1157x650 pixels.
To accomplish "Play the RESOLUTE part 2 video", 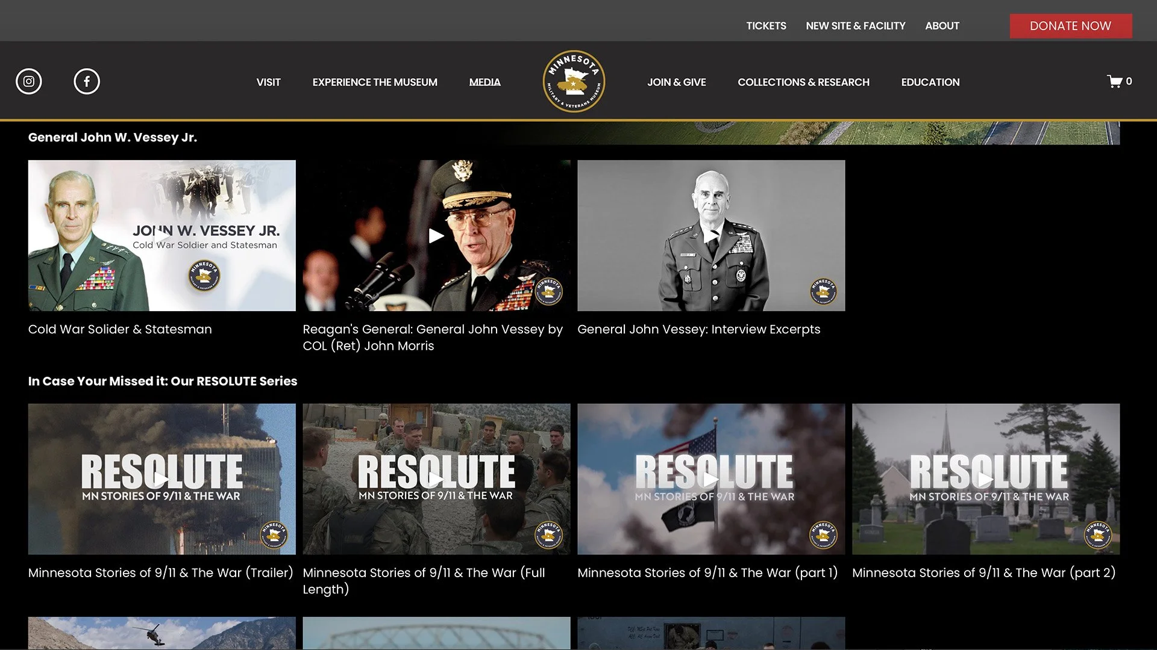I will pos(986,479).
